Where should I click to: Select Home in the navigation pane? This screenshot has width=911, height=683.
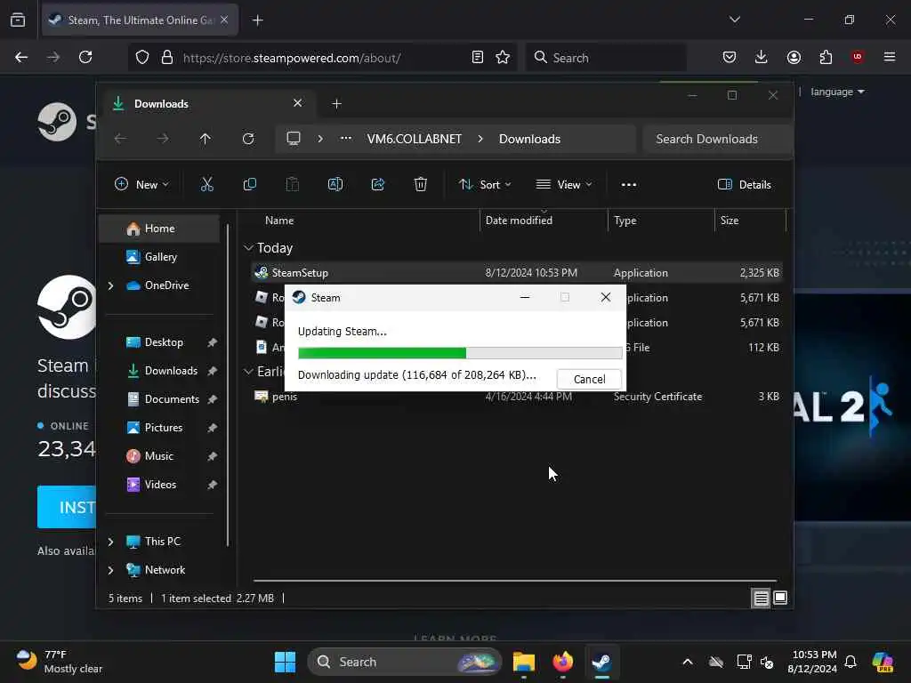pyautogui.click(x=159, y=229)
